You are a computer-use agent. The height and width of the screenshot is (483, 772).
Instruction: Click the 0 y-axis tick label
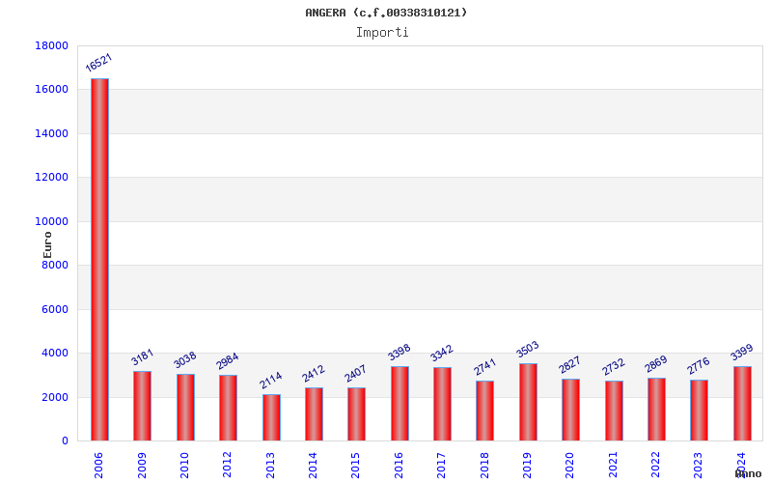[65, 441]
